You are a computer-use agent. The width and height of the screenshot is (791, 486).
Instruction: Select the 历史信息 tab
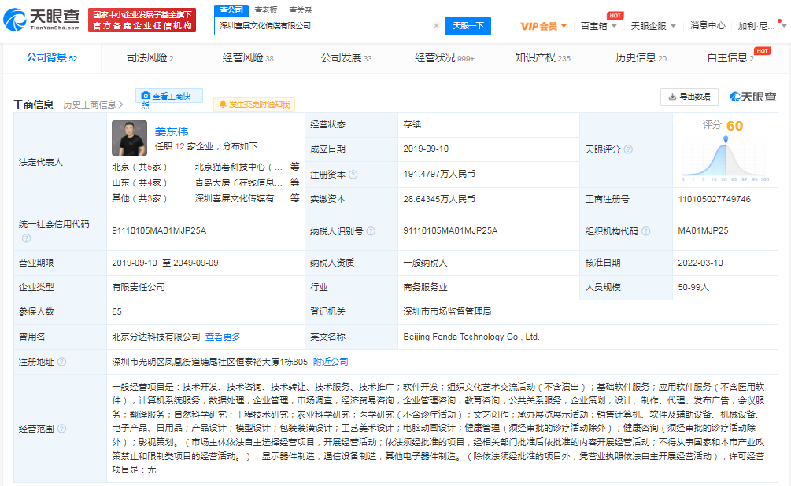tap(641, 58)
